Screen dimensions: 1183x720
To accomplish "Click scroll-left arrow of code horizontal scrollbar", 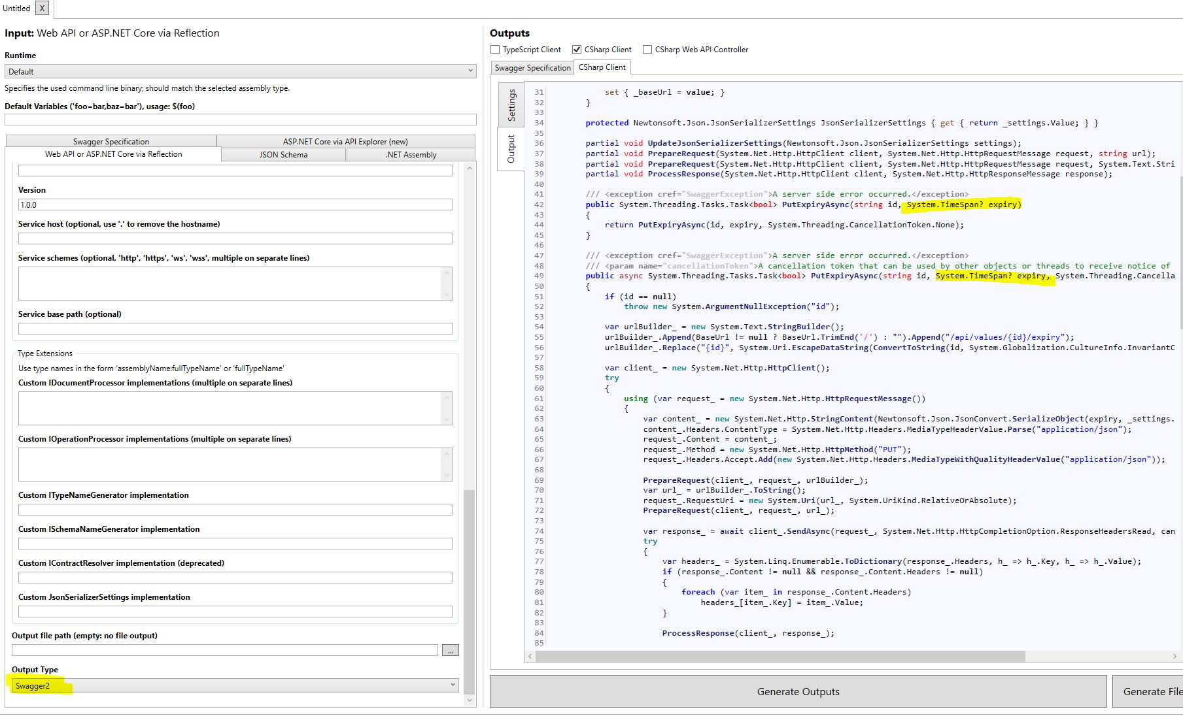I will point(530,656).
